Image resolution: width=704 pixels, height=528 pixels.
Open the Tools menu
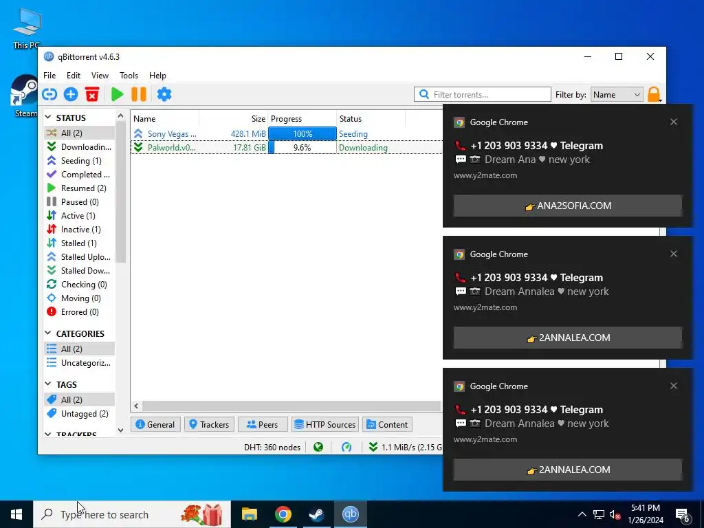(x=129, y=76)
